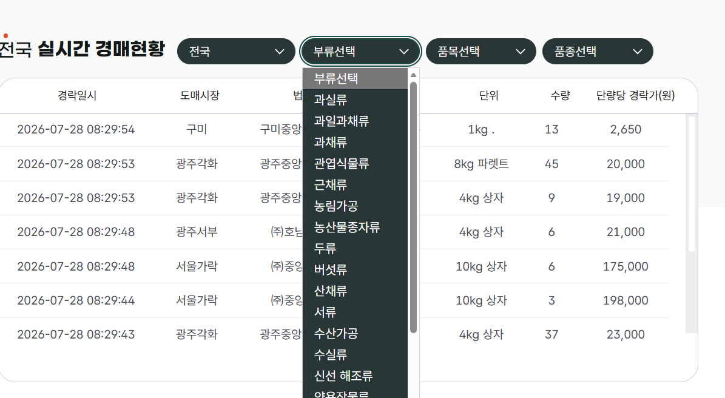Click the 광주서부 market cell
This screenshot has width=725, height=398.
(x=197, y=232)
